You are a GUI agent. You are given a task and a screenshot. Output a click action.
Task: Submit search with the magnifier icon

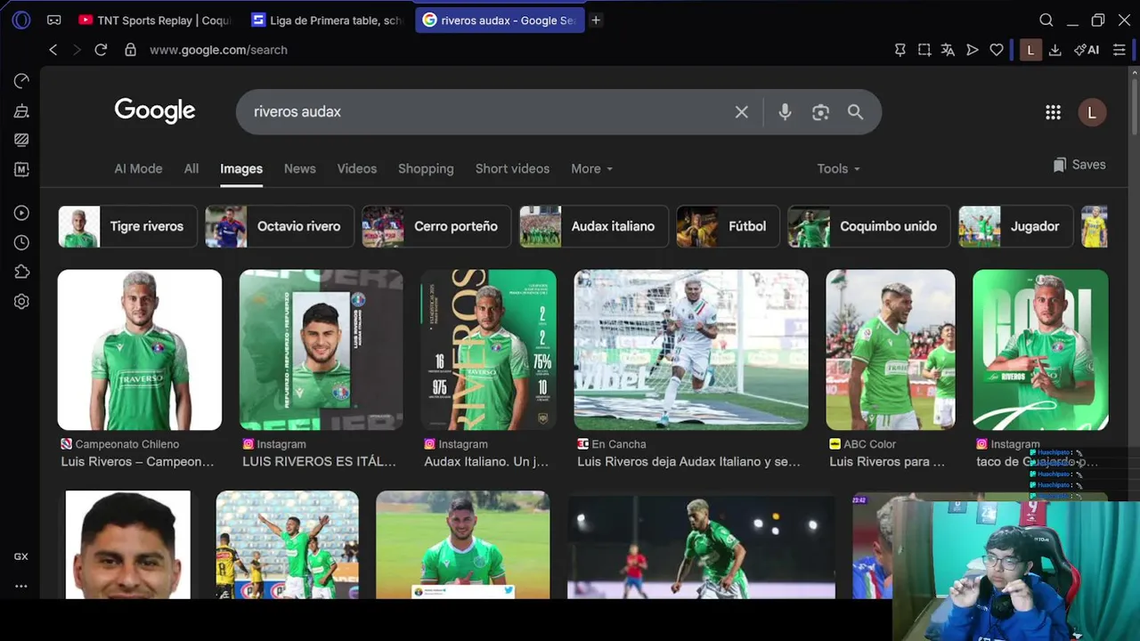855,112
